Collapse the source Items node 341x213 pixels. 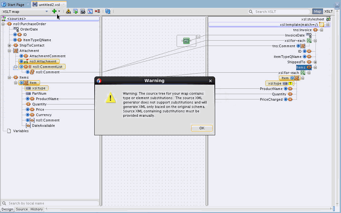[x=9, y=77]
